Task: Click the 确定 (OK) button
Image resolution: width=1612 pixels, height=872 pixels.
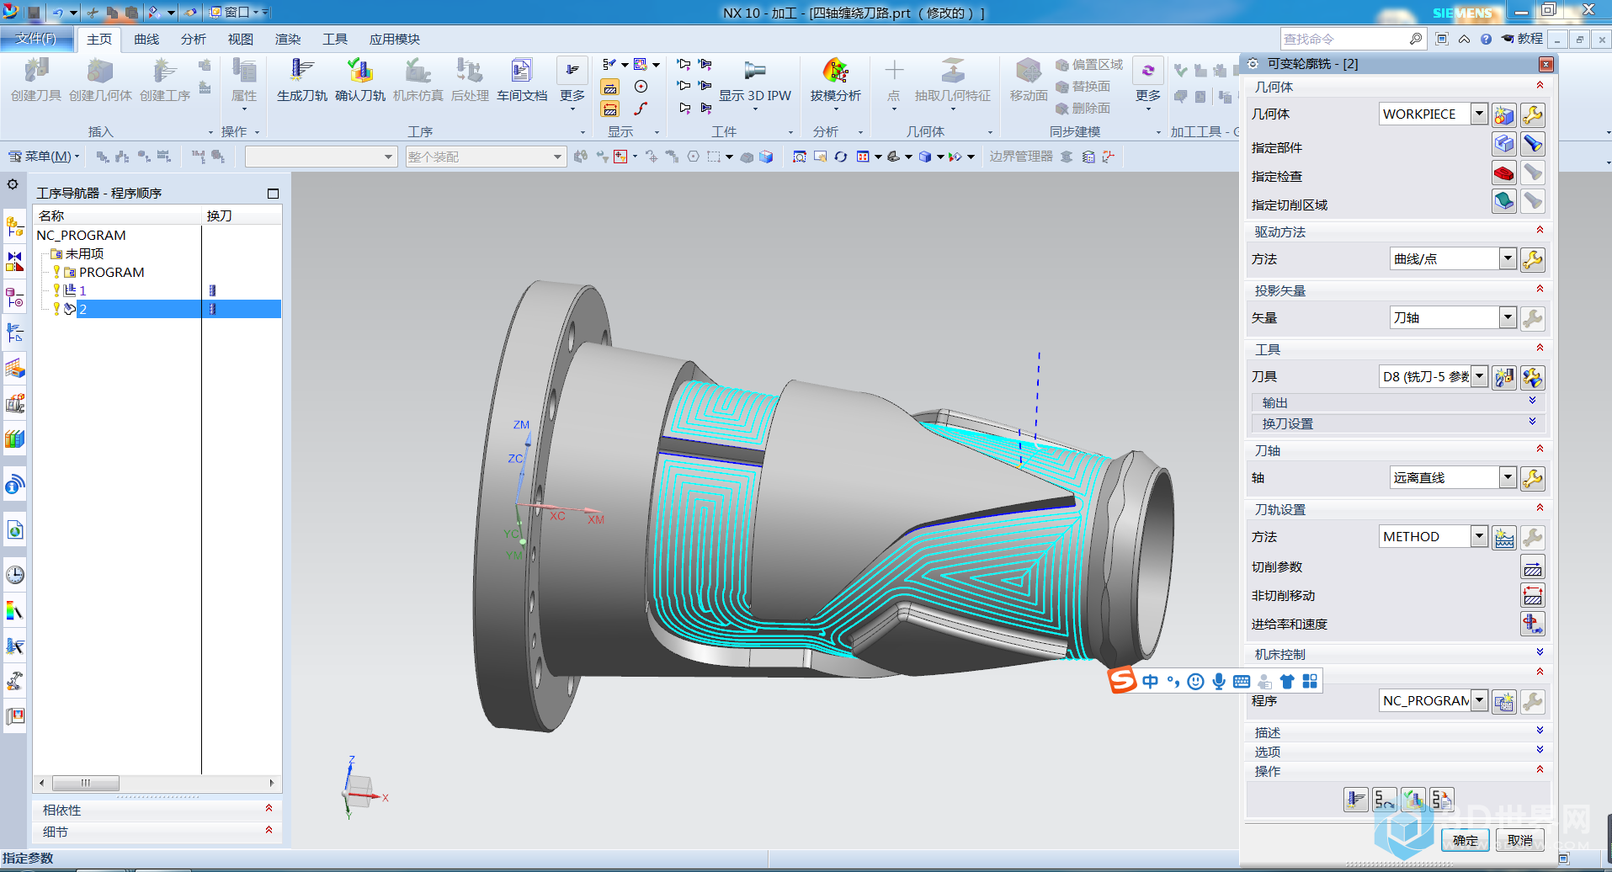Action: point(1466,840)
